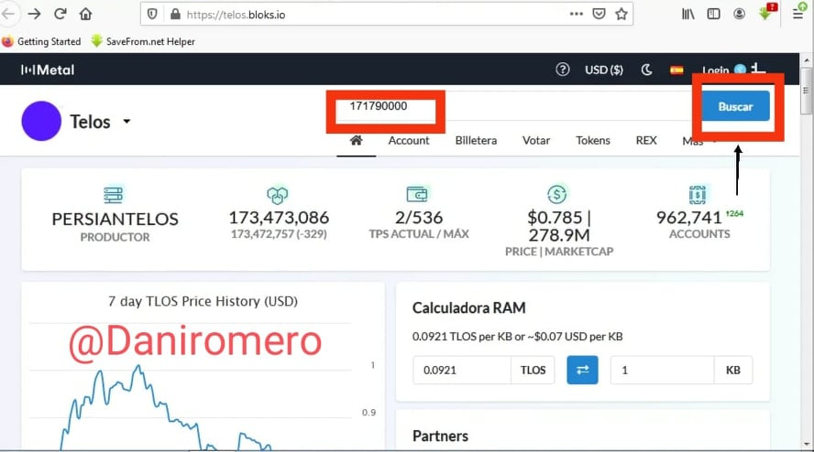Open the Firefox hamburger menu
This screenshot has height=452, width=814.
(797, 14)
